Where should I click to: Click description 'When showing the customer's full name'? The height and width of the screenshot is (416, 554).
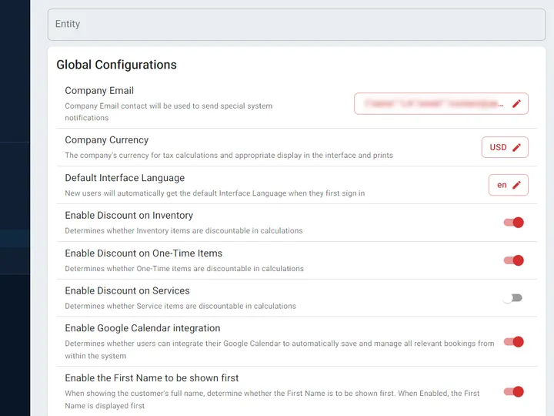click(272, 399)
